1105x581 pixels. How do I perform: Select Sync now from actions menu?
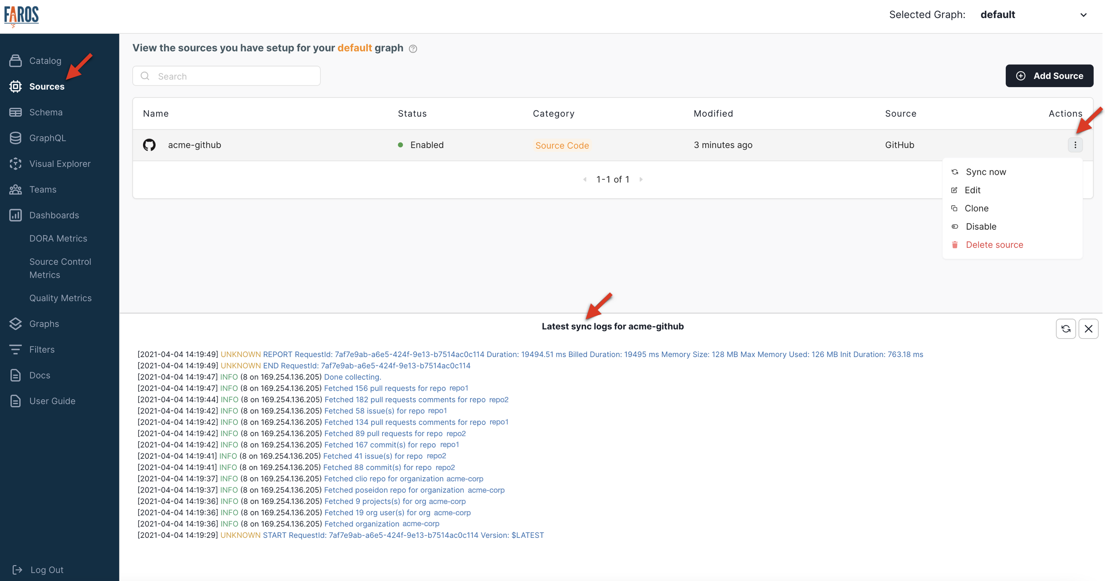coord(985,172)
